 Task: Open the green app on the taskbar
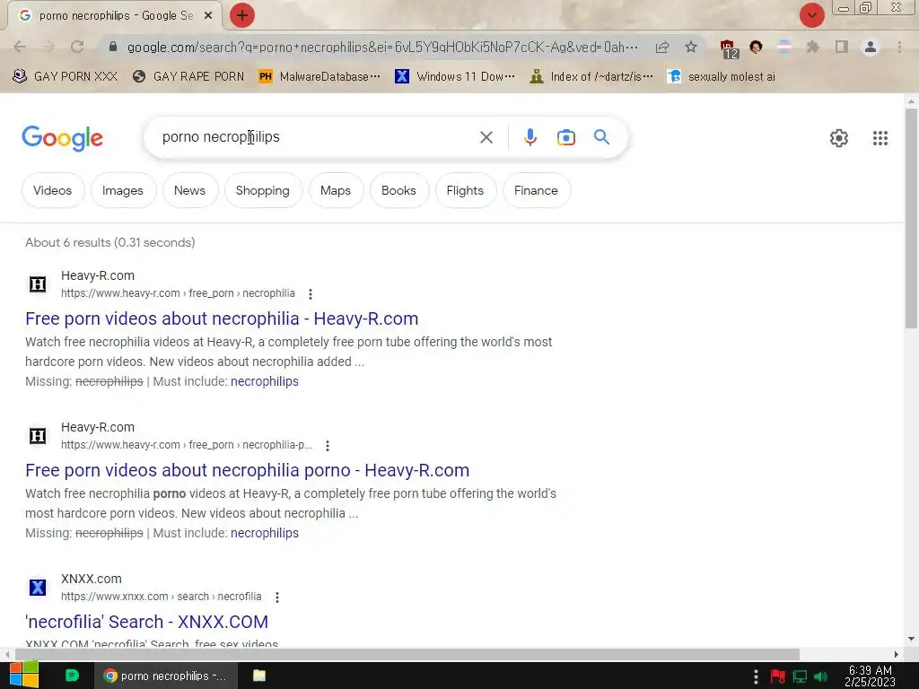[x=72, y=676]
